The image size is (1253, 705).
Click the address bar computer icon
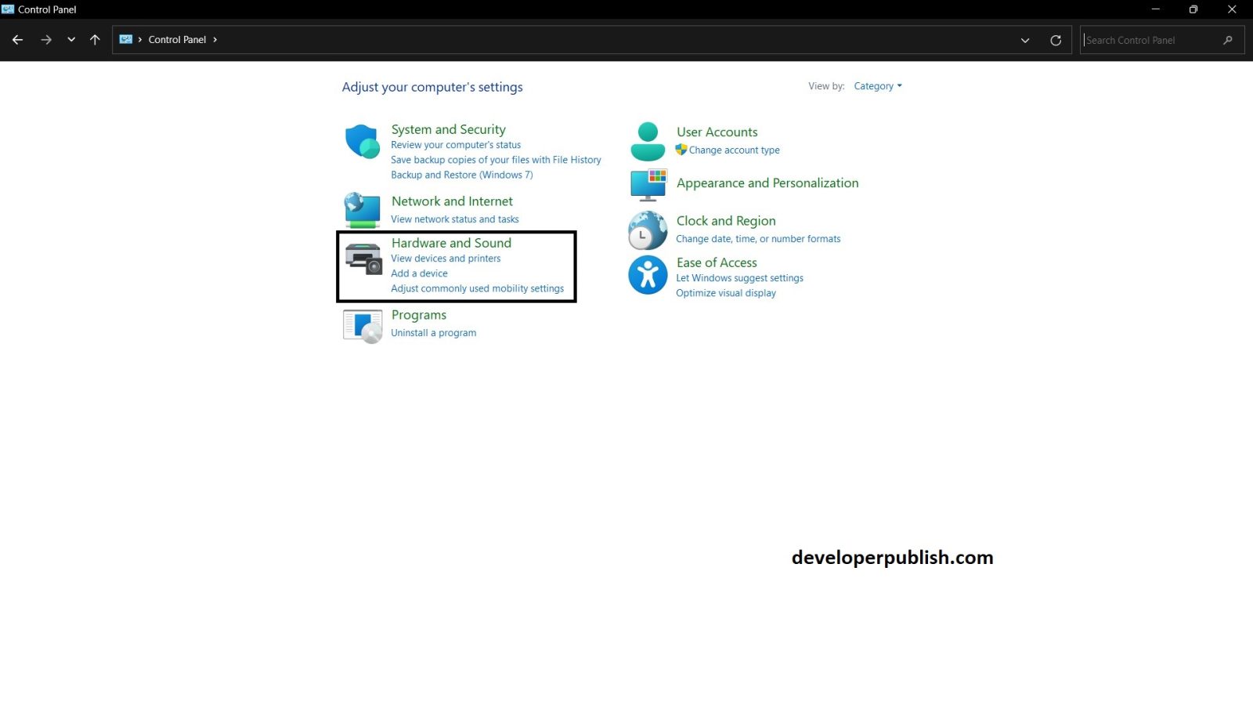click(126, 39)
